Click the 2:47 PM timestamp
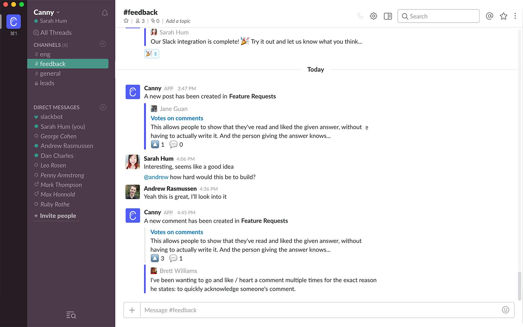This screenshot has height=327, width=523. click(x=187, y=89)
